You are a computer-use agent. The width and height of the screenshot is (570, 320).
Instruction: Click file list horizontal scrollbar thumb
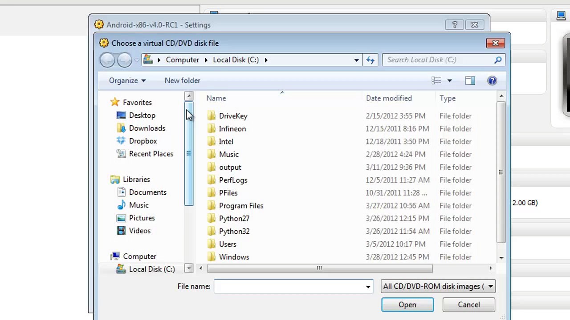319,268
